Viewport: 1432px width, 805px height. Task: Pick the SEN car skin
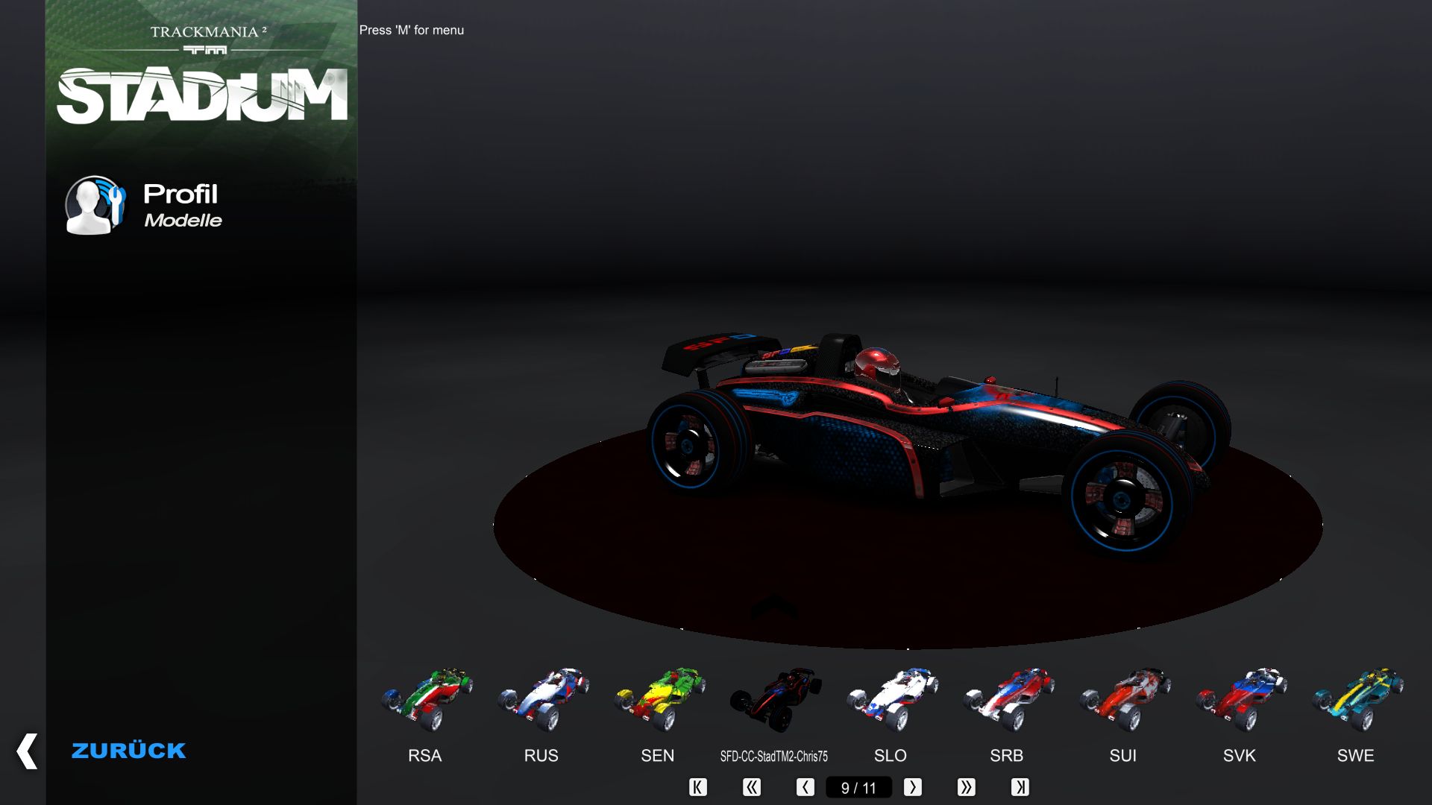658,701
